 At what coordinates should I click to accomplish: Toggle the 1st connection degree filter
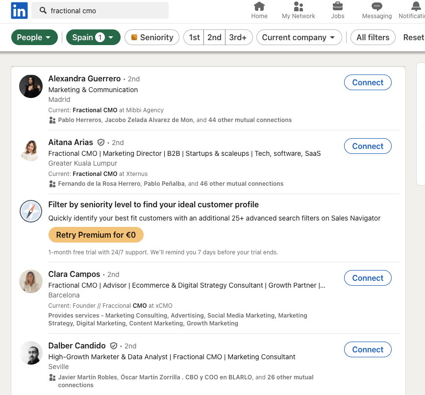pos(194,37)
